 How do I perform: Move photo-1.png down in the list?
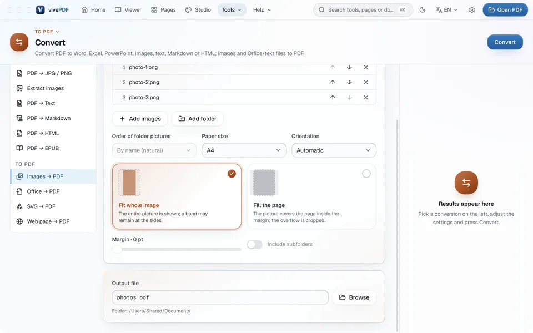[x=349, y=67]
